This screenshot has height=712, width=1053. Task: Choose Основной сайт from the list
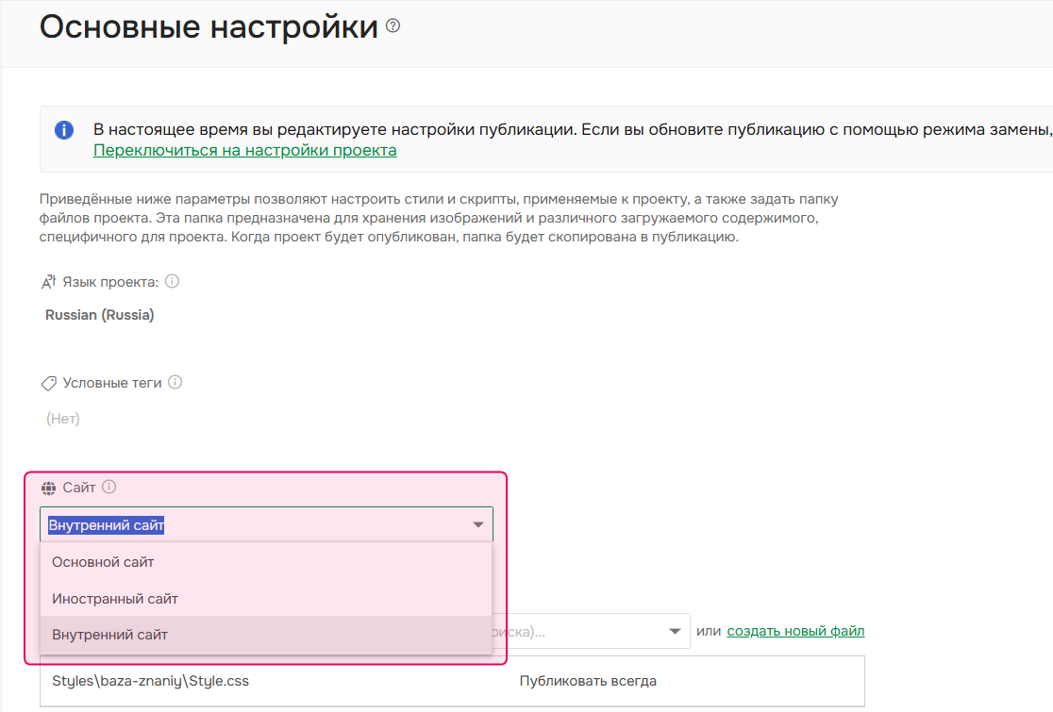266,562
